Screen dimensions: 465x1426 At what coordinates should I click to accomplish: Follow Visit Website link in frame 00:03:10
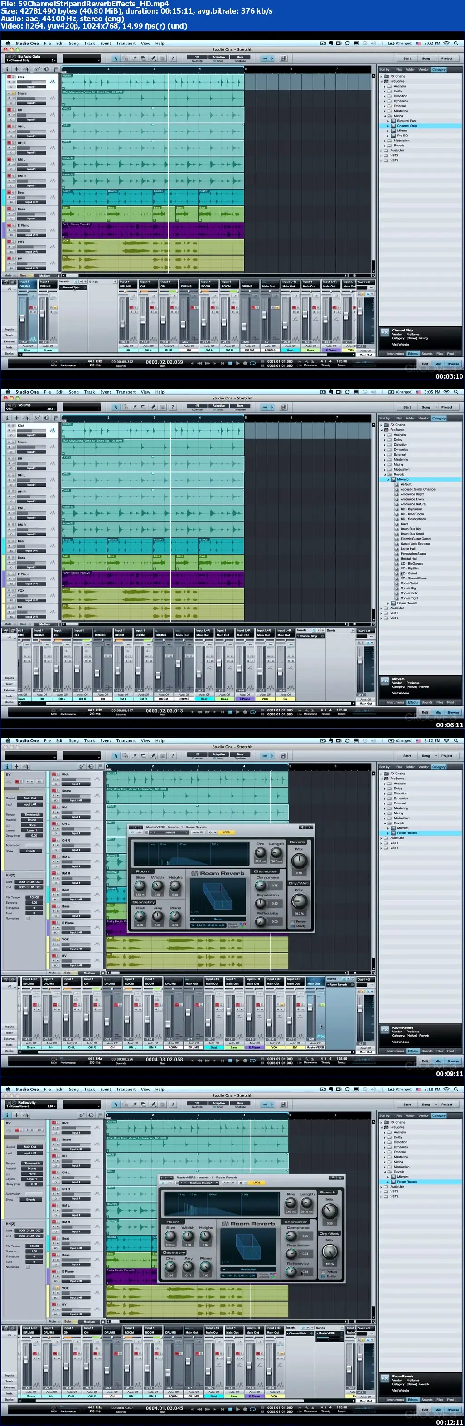click(401, 344)
